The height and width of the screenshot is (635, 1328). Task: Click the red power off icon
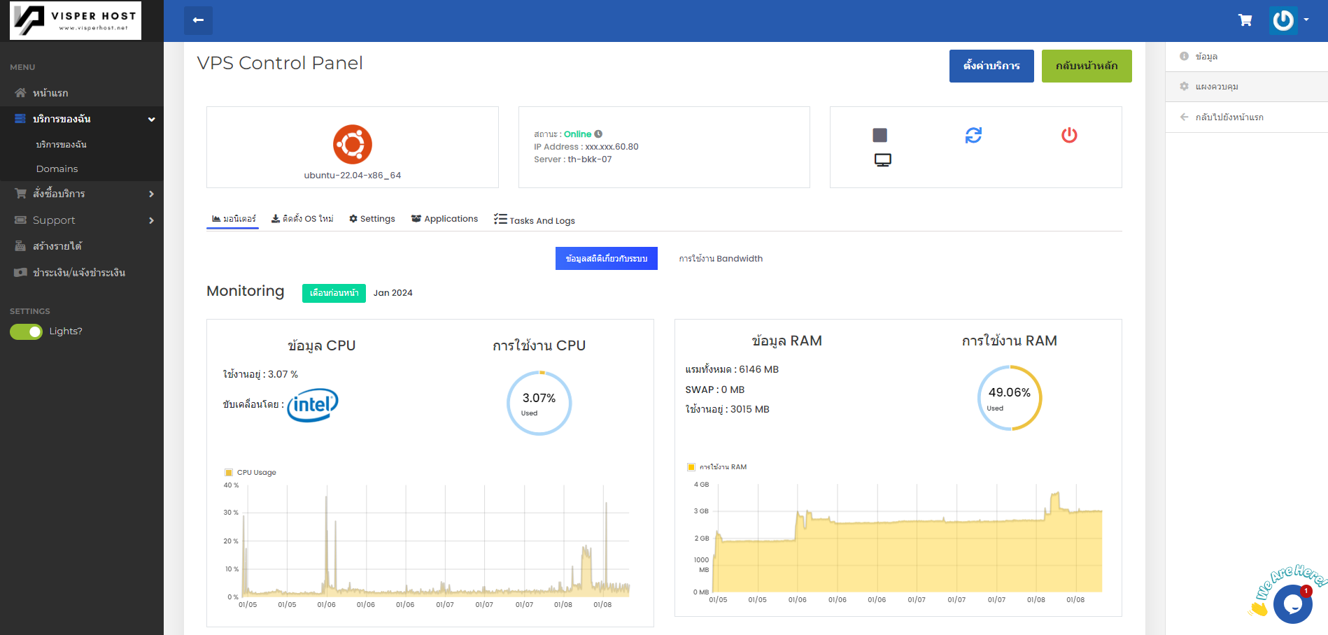[x=1069, y=135]
